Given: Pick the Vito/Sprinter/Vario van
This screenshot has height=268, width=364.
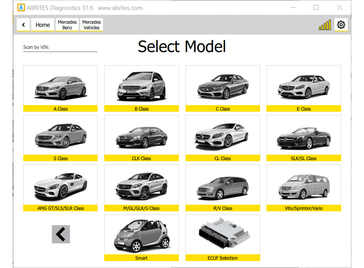Looking at the screenshot, I should pos(303,188).
